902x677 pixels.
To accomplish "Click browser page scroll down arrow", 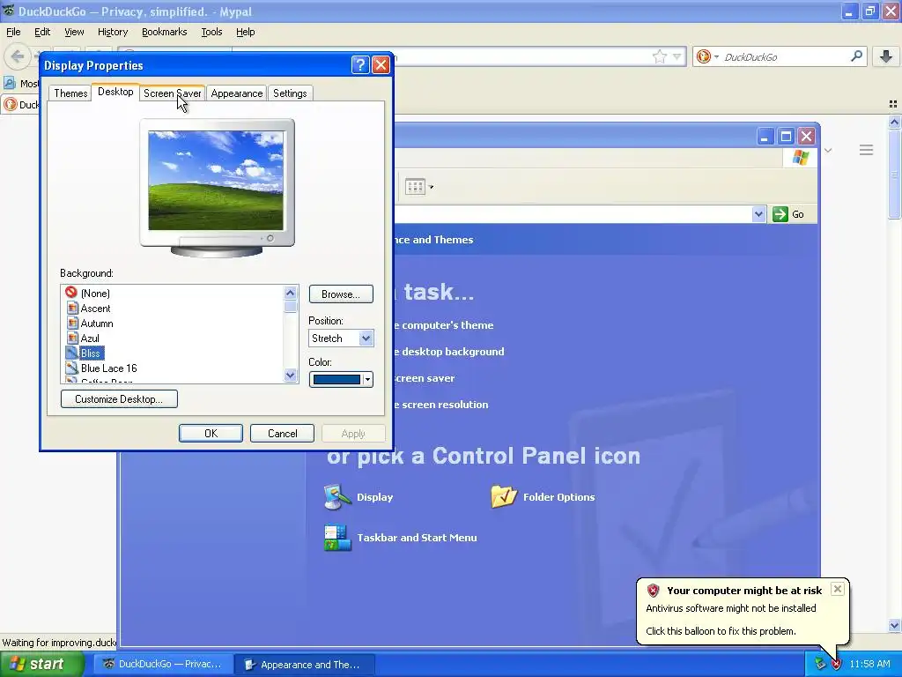I will pos(894,625).
